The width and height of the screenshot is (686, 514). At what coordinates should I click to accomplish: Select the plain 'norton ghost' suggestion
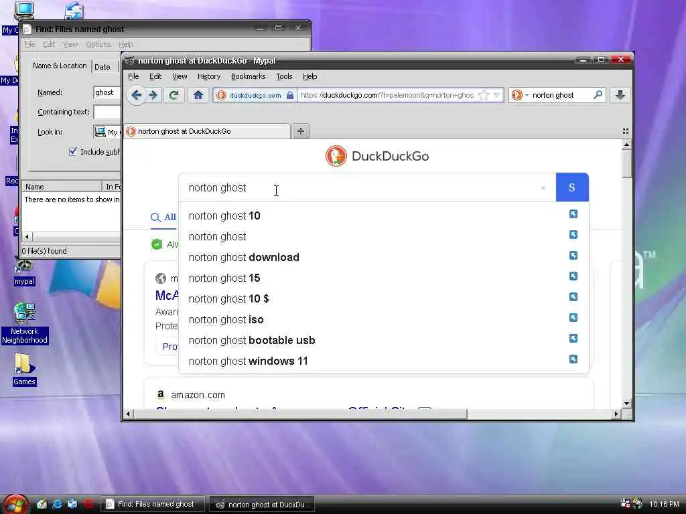point(218,237)
